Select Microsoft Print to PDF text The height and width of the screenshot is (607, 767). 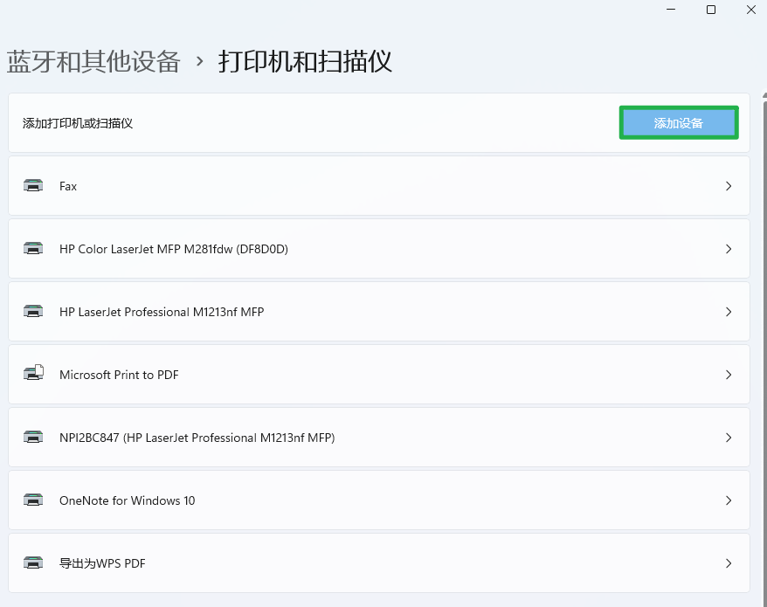point(119,375)
